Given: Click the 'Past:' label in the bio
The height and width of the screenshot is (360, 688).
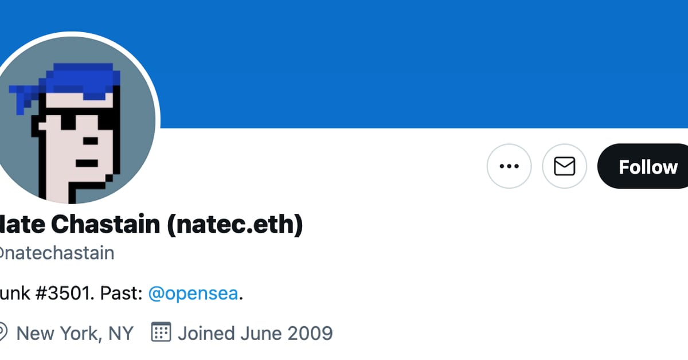Looking at the screenshot, I should (122, 293).
